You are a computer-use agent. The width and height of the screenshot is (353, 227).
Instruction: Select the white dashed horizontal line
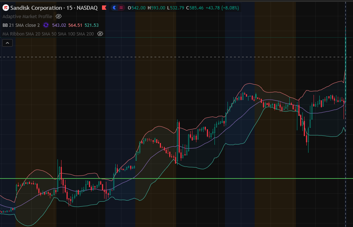click(176, 57)
